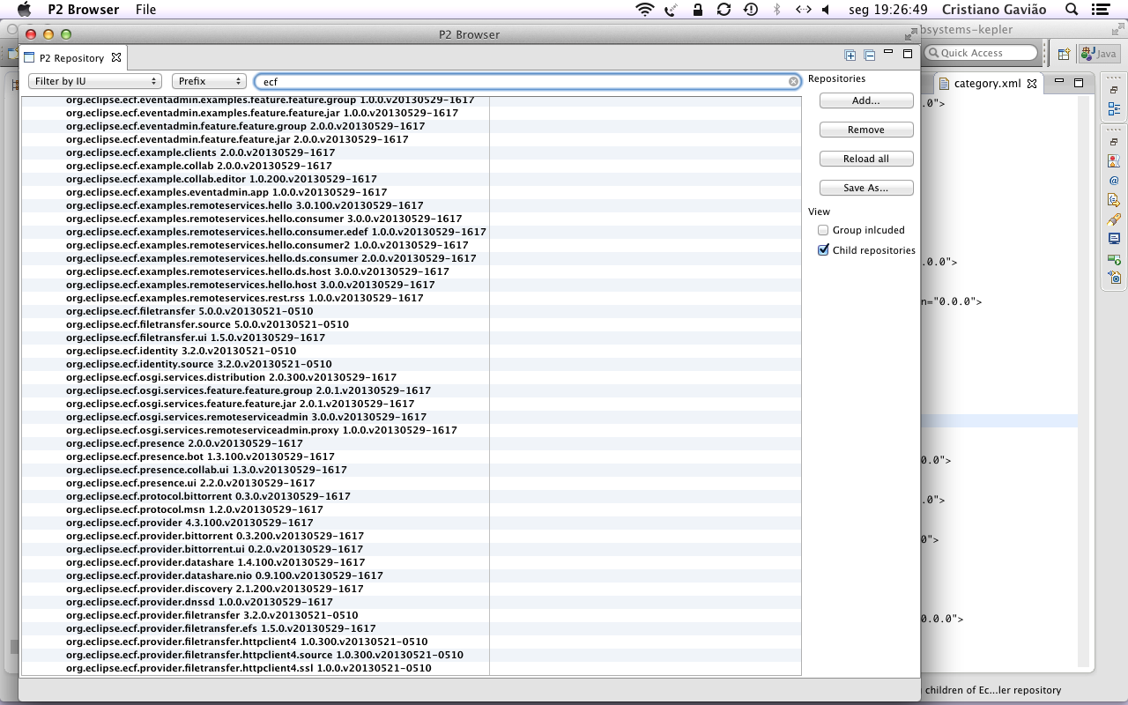Open the P2 Browser application menu
The width and height of the screenshot is (1128, 705).
click(x=83, y=10)
